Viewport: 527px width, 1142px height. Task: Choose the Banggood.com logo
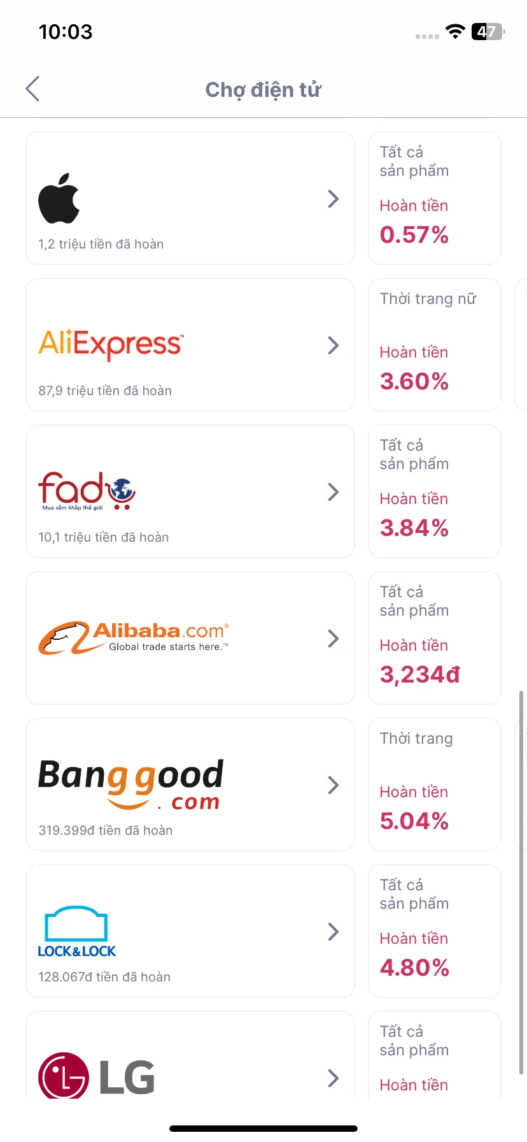[131, 784]
